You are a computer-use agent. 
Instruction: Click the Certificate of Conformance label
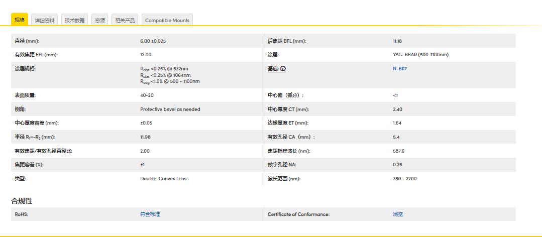click(298, 214)
